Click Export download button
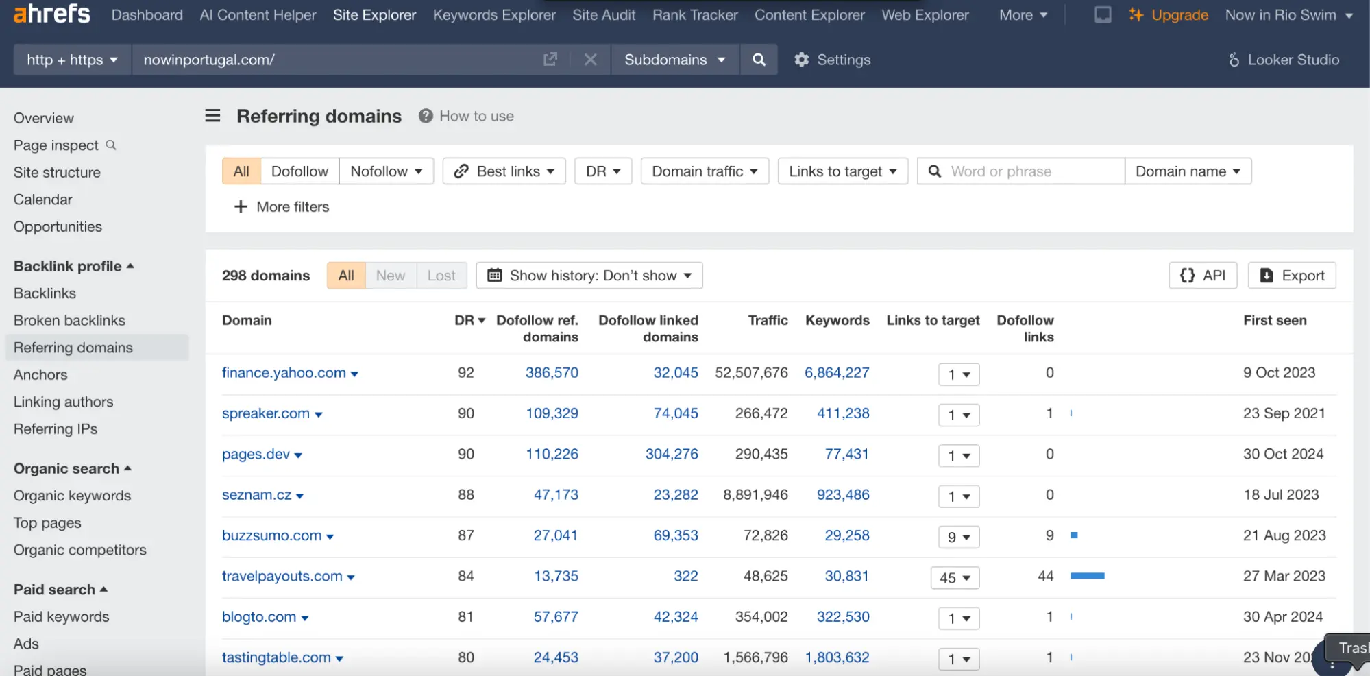The height and width of the screenshot is (676, 1370). click(x=1292, y=275)
